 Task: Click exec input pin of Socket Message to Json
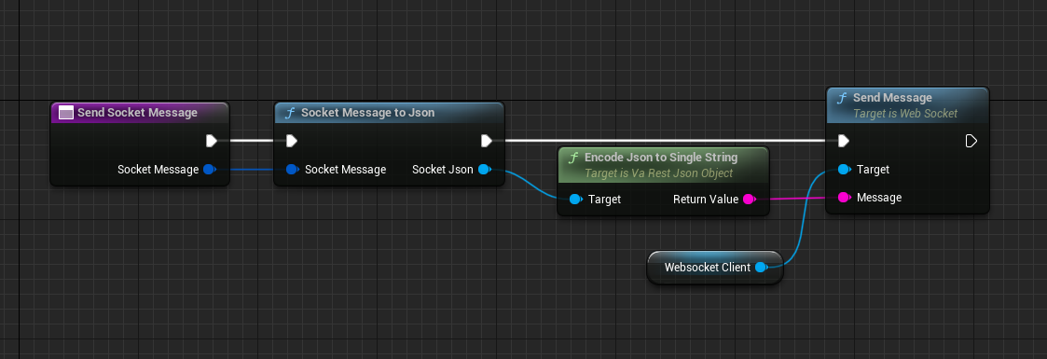pos(292,141)
